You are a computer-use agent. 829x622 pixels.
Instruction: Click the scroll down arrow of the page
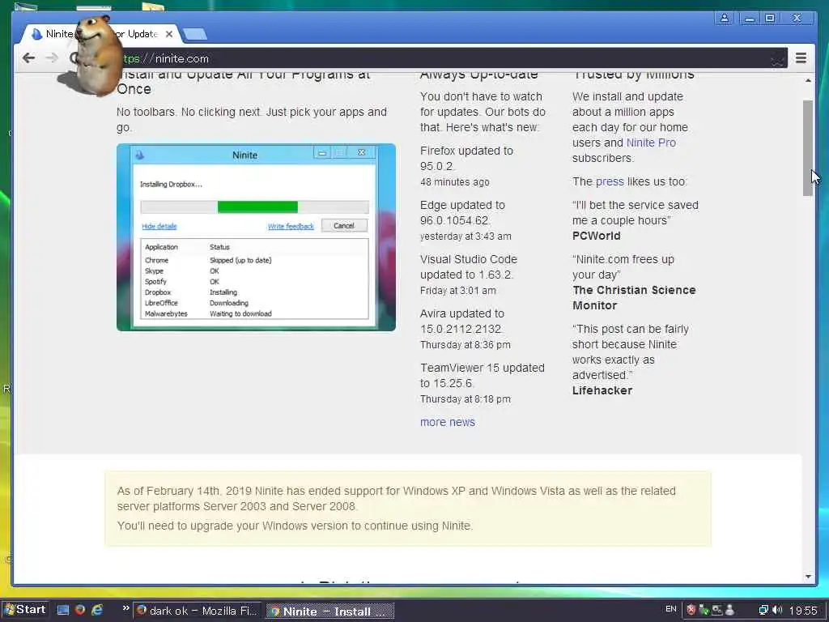808,577
